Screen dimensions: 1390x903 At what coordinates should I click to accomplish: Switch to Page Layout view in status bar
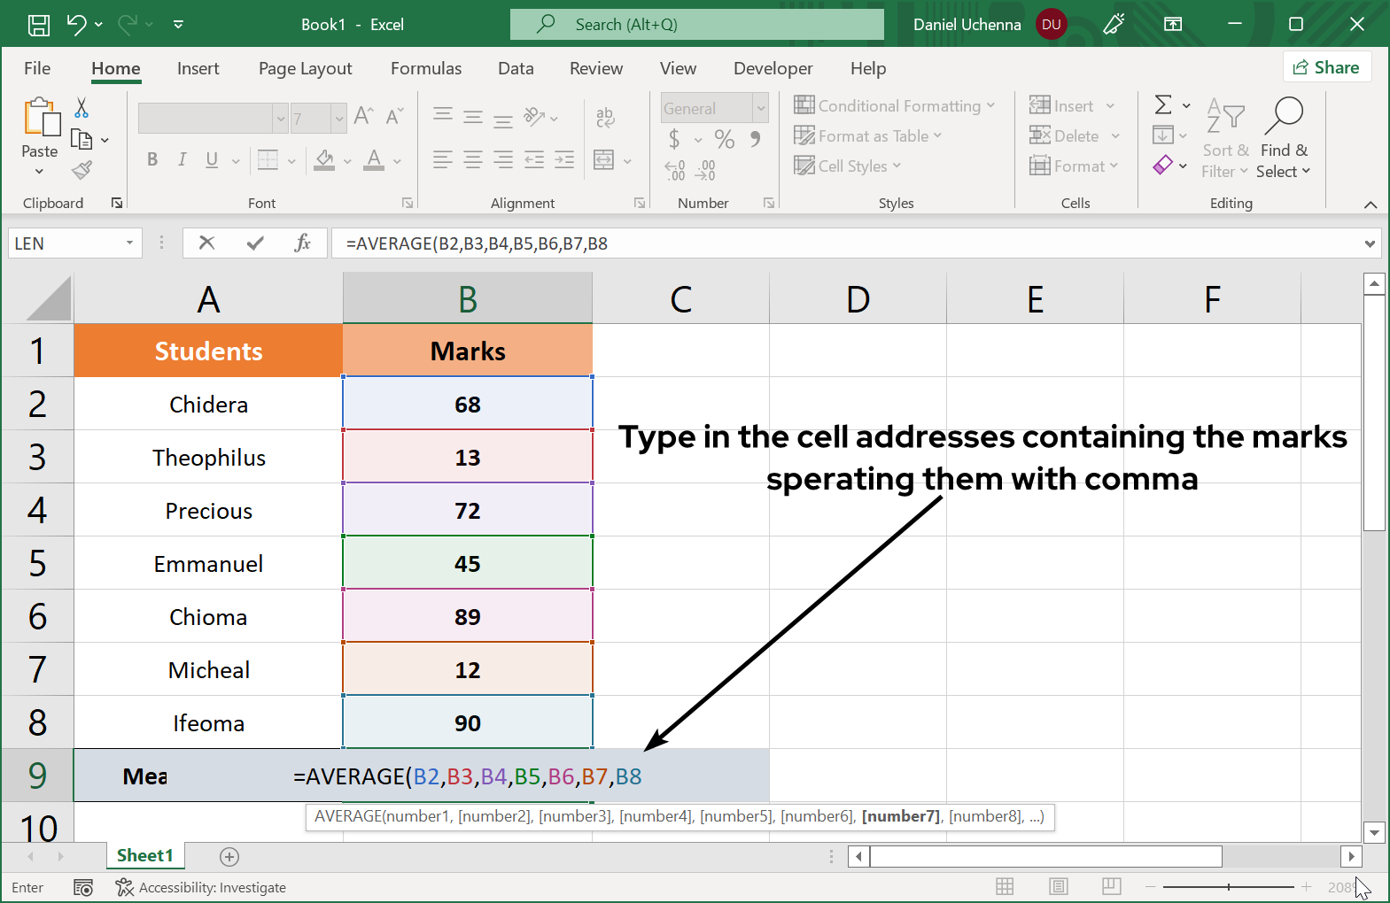pos(1058,886)
